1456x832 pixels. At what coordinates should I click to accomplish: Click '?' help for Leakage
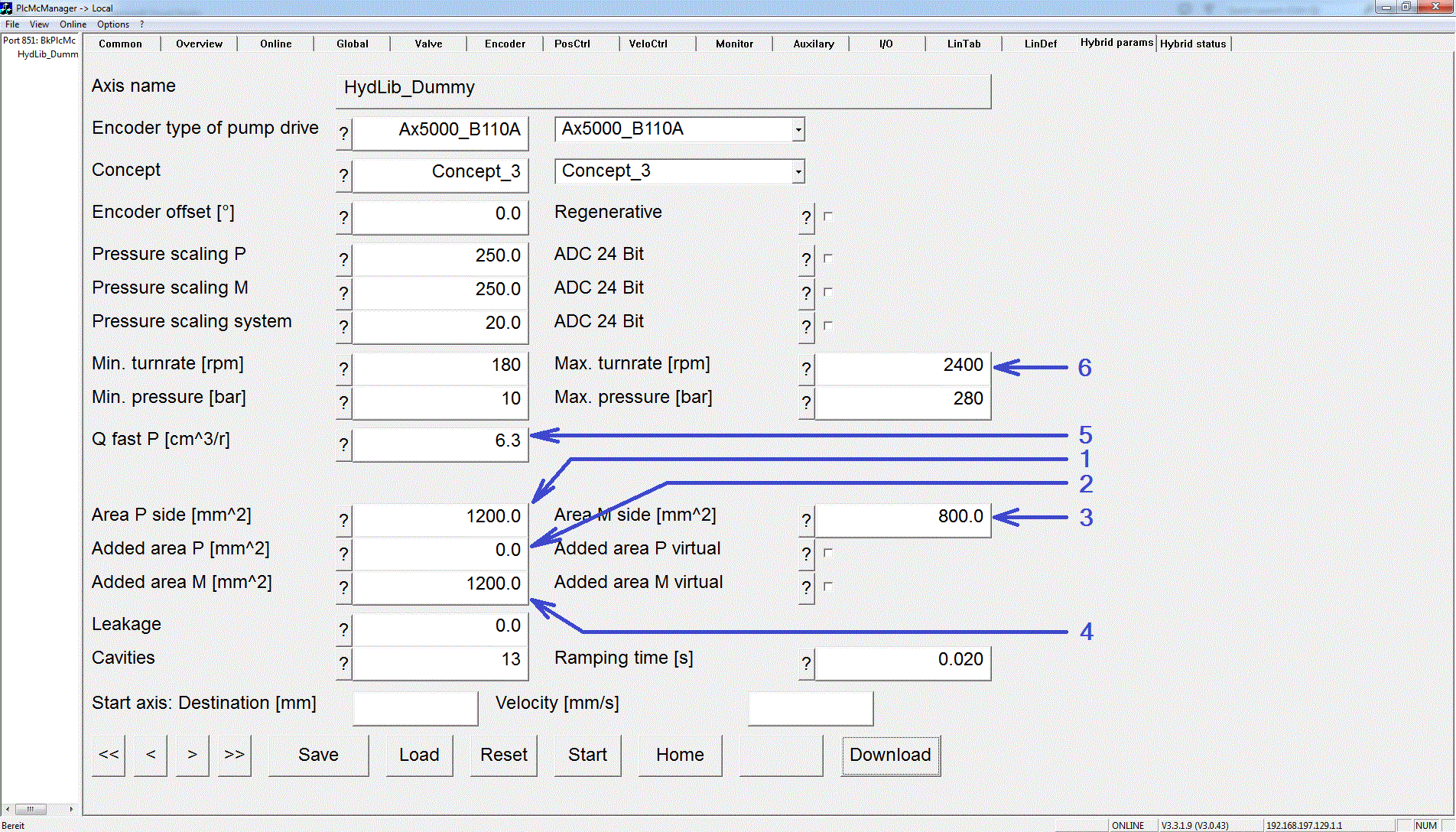344,630
